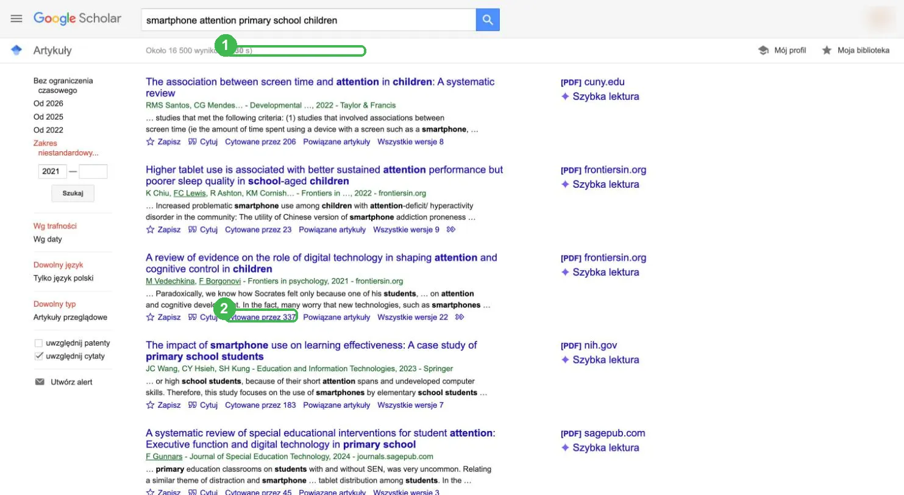
Task: Open Szybka lektura for the nih.gov result
Action: coord(600,360)
